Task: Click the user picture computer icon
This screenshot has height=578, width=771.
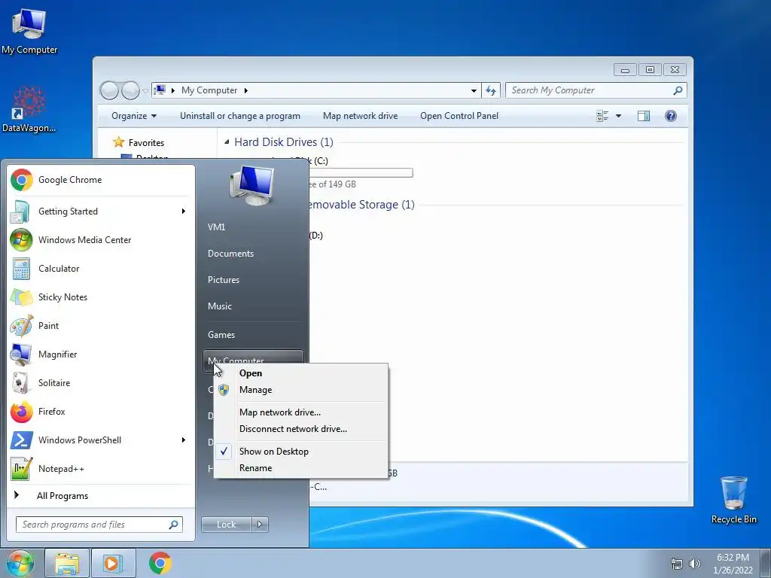Action: pyautogui.click(x=252, y=186)
